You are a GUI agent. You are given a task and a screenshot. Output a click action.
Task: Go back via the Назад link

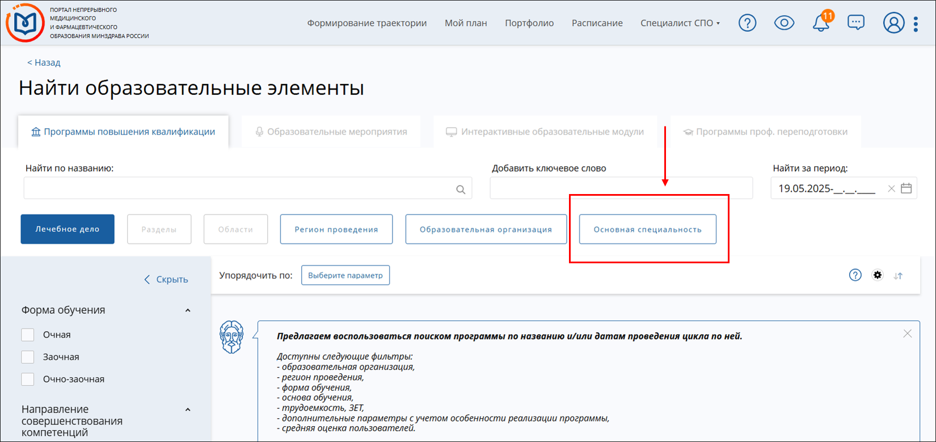point(44,62)
